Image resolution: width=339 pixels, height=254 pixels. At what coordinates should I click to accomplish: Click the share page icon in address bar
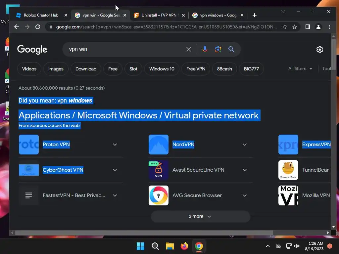click(x=284, y=27)
